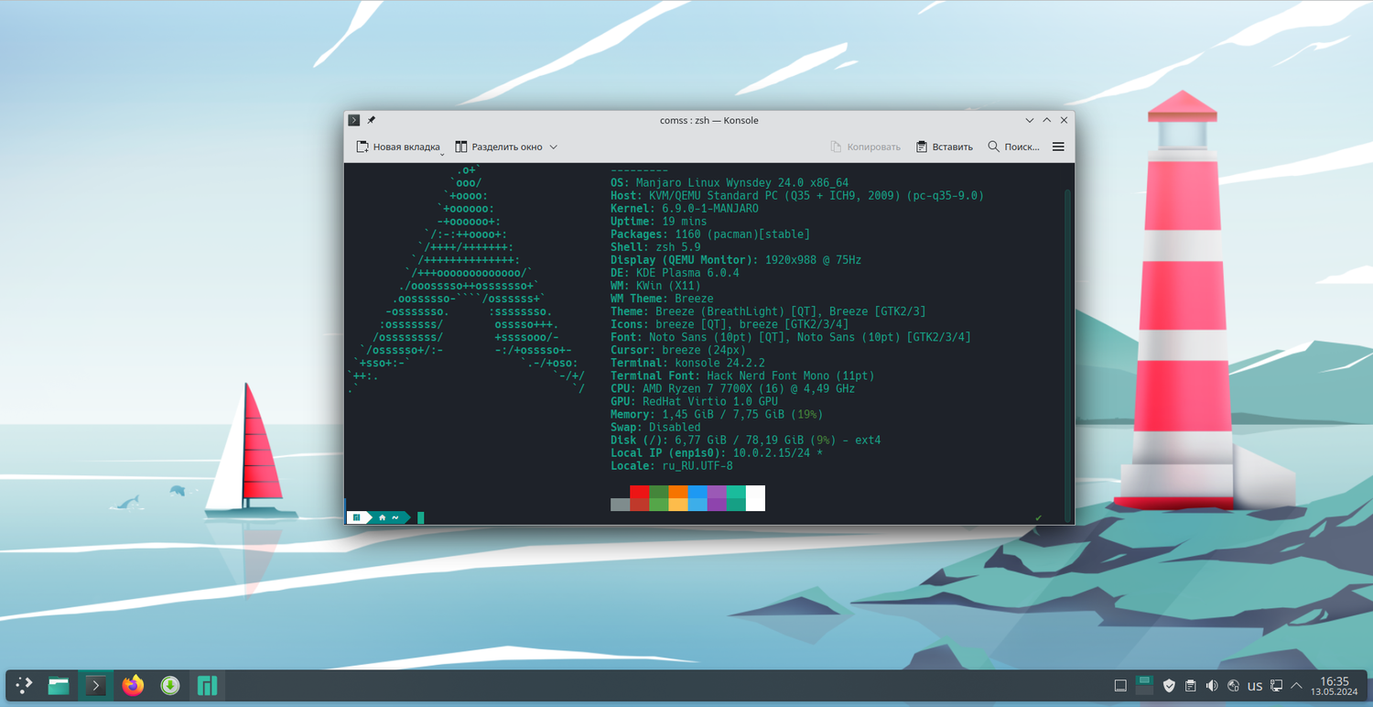Click the Копировать toolbar button
Screen dimensions: 1373x707
pos(865,147)
